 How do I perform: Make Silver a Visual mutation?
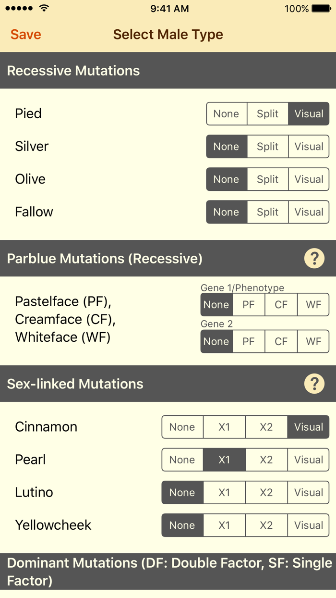click(x=309, y=147)
